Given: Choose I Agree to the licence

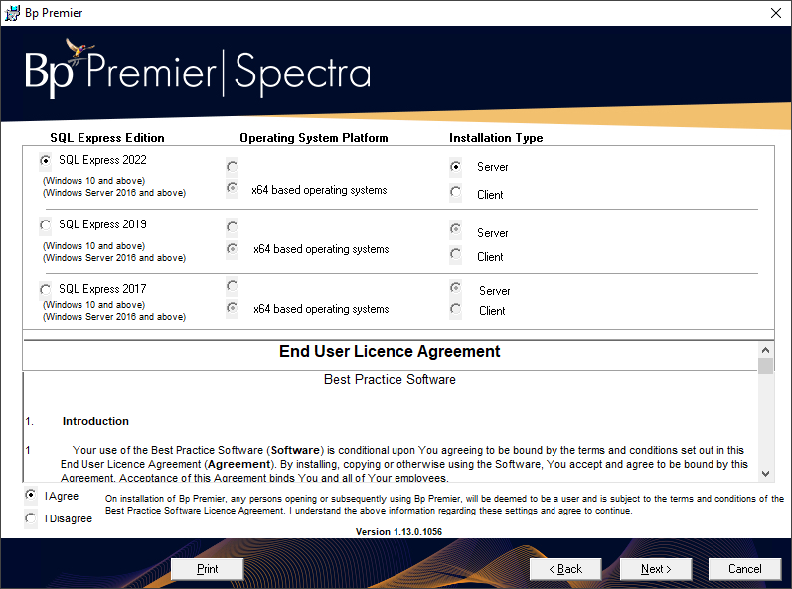Looking at the screenshot, I should pyautogui.click(x=31, y=495).
